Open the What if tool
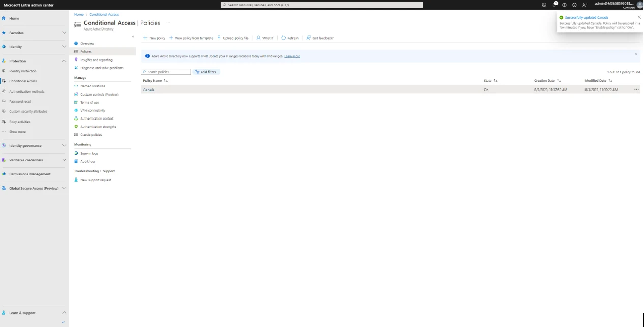The height and width of the screenshot is (327, 644). coord(265,38)
